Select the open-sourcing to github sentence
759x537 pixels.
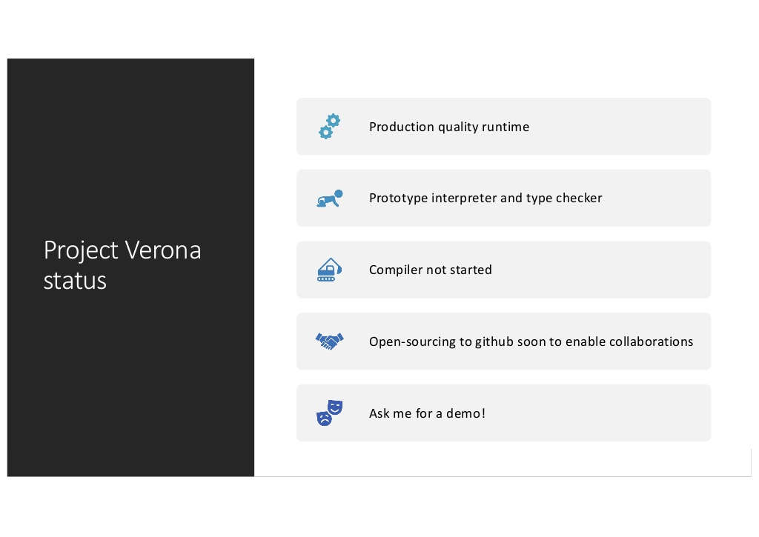(x=531, y=341)
